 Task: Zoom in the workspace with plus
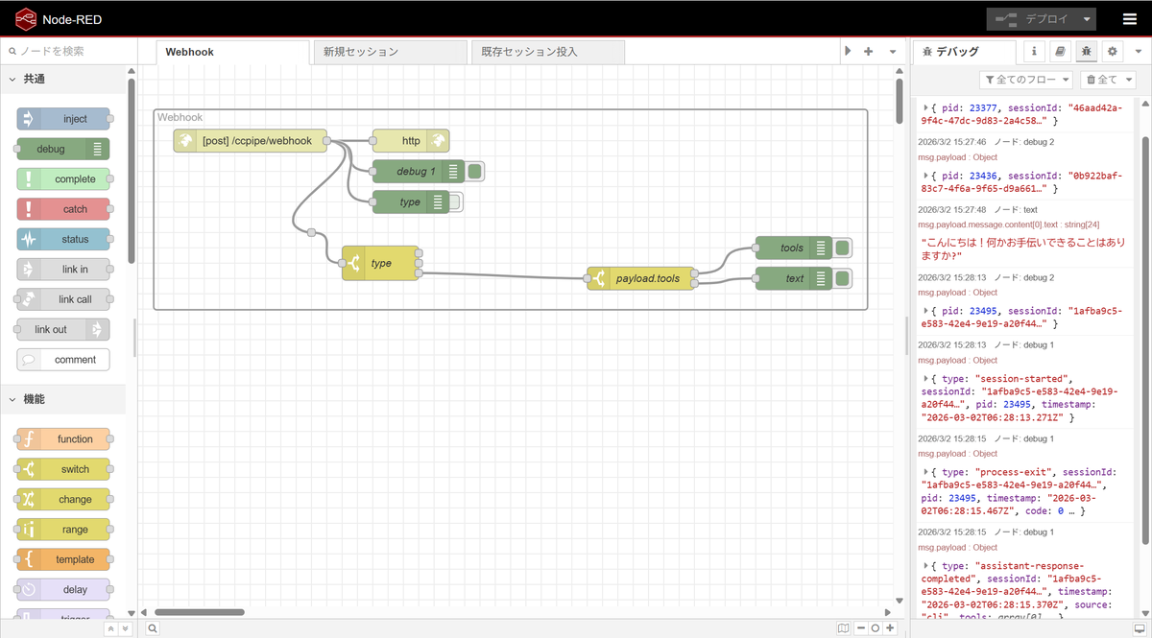coord(891,628)
